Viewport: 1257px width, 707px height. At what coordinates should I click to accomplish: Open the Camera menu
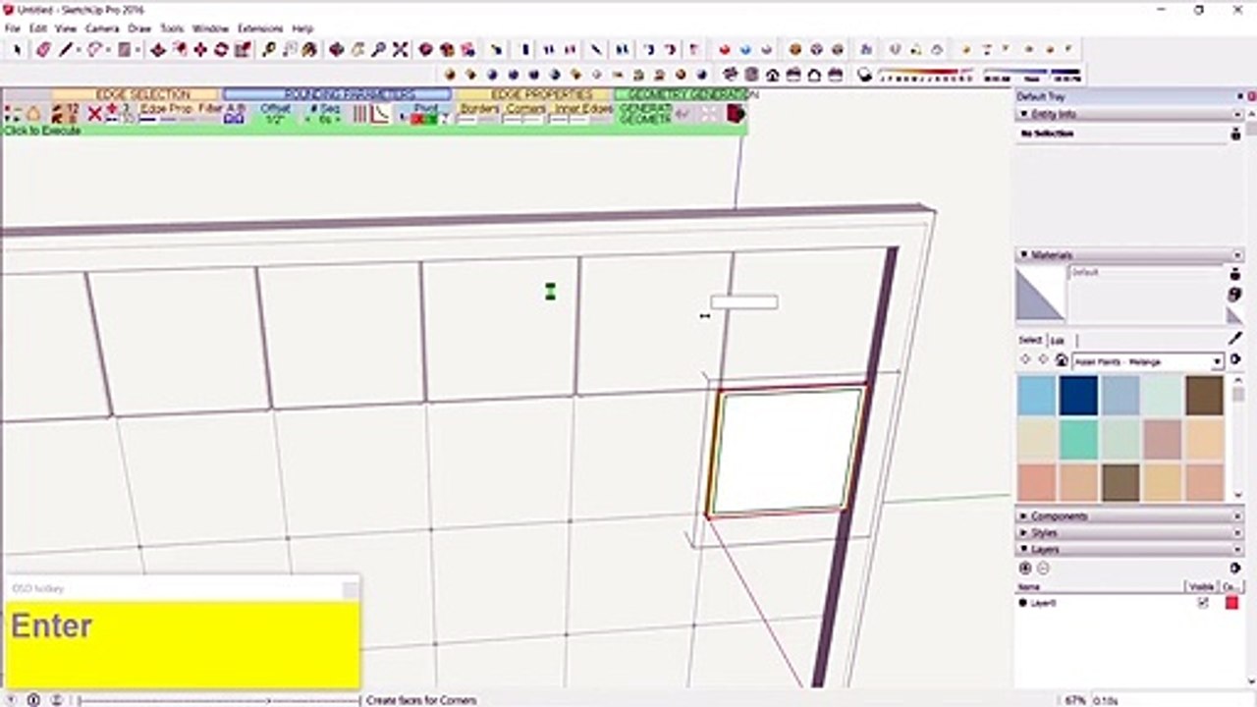pyautogui.click(x=101, y=28)
